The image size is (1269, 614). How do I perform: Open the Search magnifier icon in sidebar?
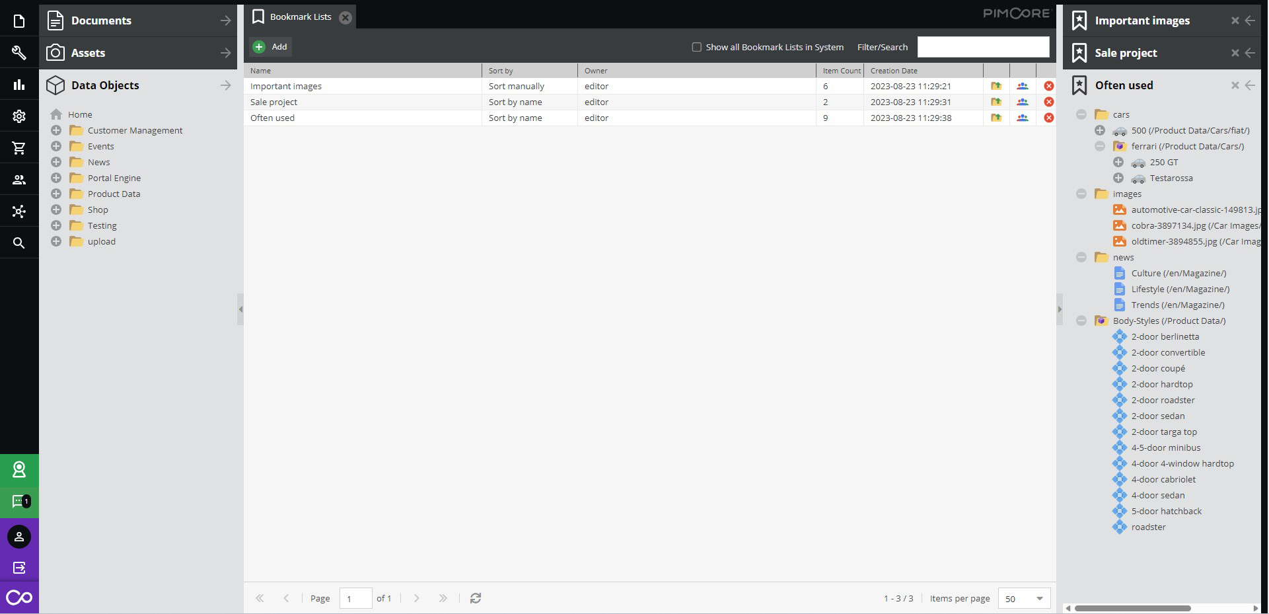[x=19, y=243]
